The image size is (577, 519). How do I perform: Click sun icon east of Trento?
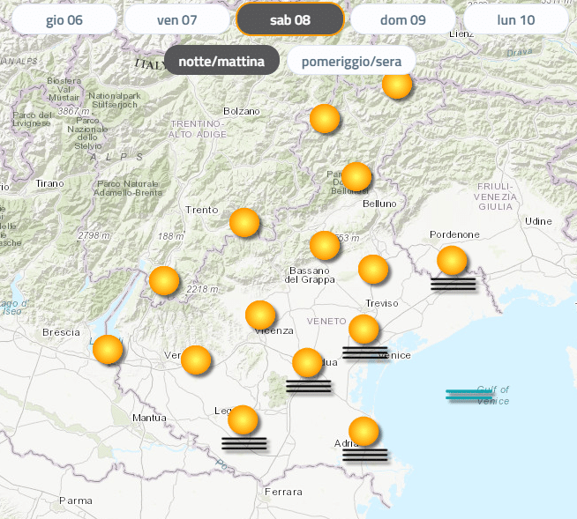pyautogui.click(x=244, y=223)
